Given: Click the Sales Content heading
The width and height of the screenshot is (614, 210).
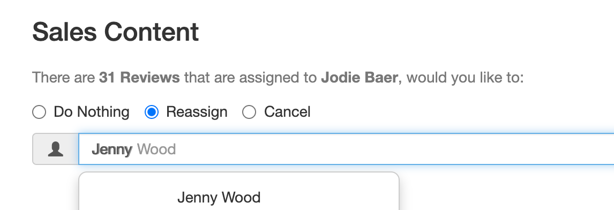Looking at the screenshot, I should pyautogui.click(x=116, y=32).
